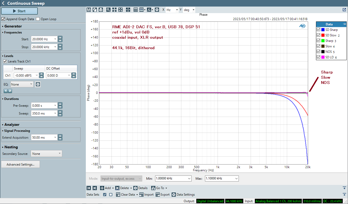Open the data table grid icon
The image size is (348, 204).
(x=136, y=10)
